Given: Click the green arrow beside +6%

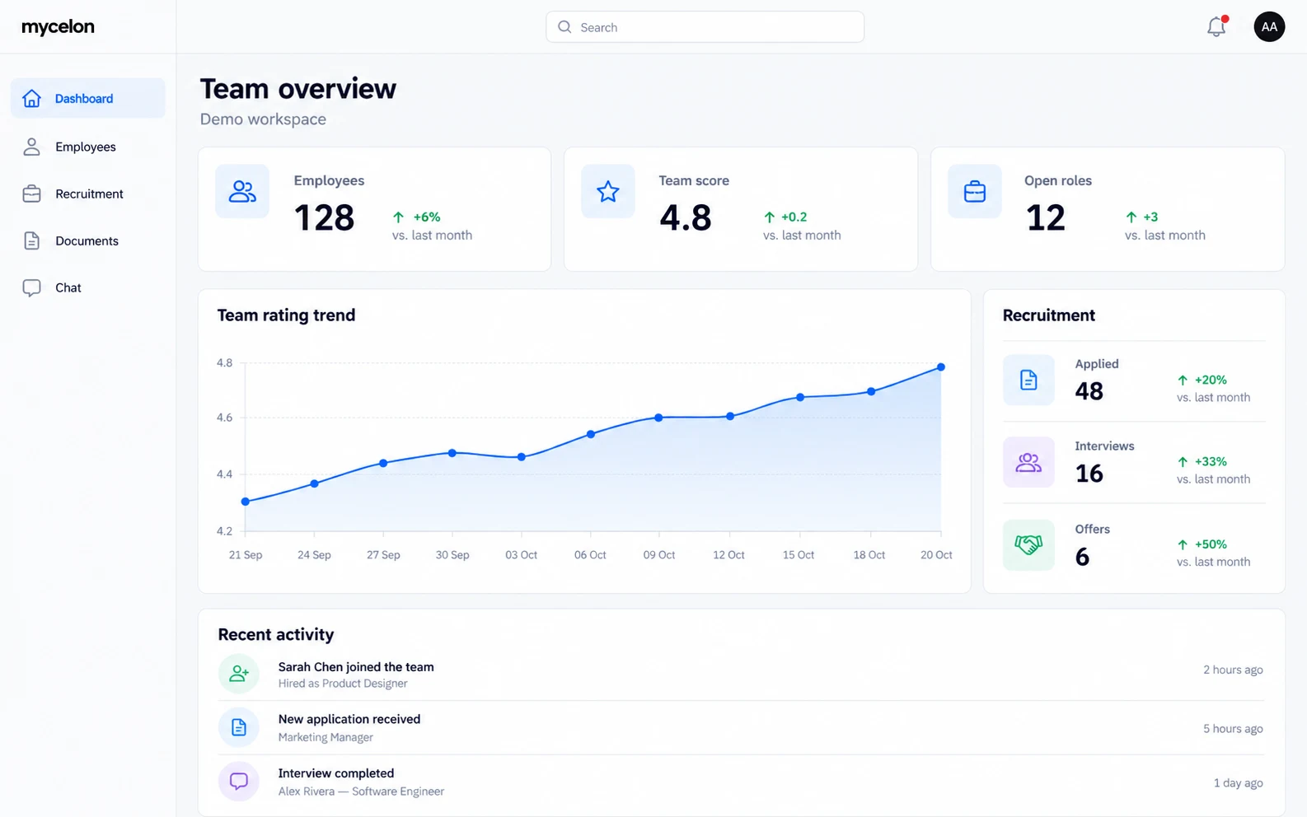Looking at the screenshot, I should click(399, 217).
